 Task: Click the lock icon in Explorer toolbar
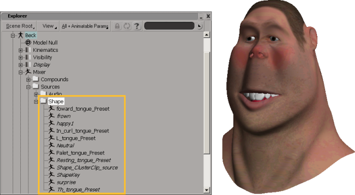point(117,26)
